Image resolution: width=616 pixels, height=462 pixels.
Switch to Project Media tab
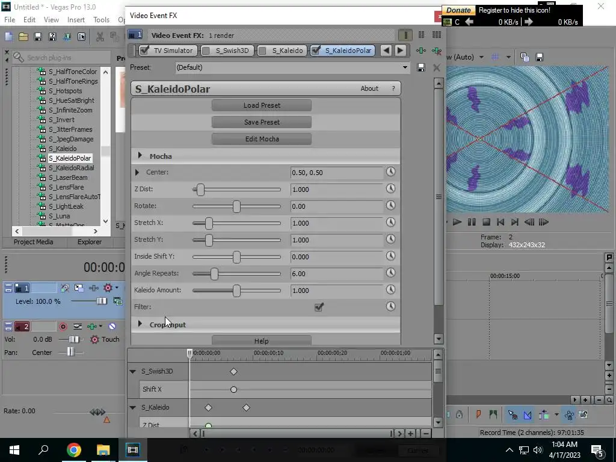34,242
